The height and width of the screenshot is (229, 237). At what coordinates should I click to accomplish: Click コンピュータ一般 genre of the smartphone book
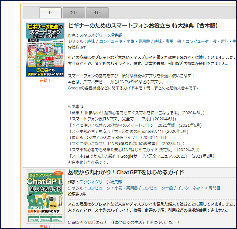pyautogui.click(x=201, y=41)
